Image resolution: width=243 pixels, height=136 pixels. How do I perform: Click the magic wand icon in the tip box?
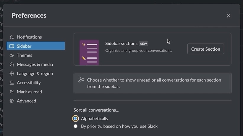pos(81,80)
